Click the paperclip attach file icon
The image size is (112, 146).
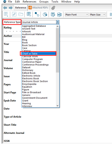(x=53, y=8)
